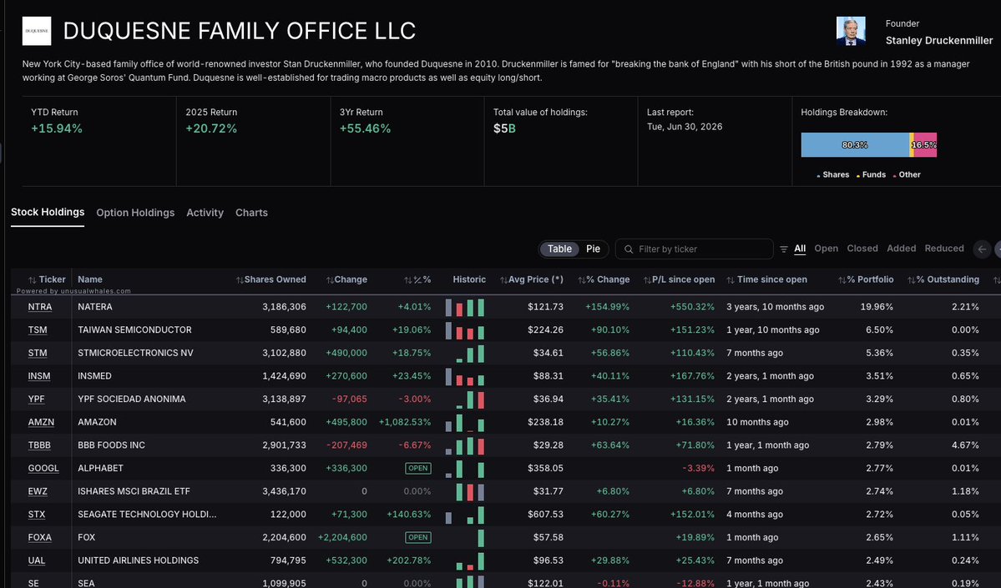The image size is (1001, 588).
Task: Sort by P/L since open column
Action: (x=679, y=280)
